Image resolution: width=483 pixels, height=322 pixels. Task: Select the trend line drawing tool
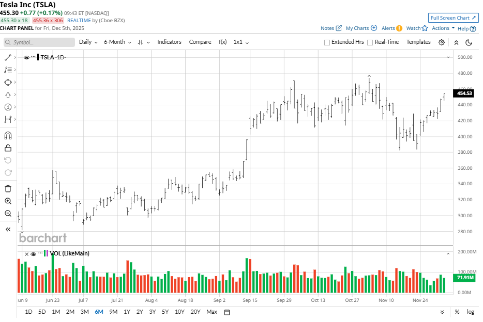click(x=8, y=57)
